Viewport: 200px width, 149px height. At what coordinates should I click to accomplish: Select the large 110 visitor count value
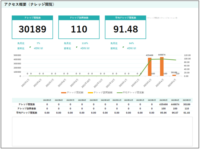(x=79, y=29)
